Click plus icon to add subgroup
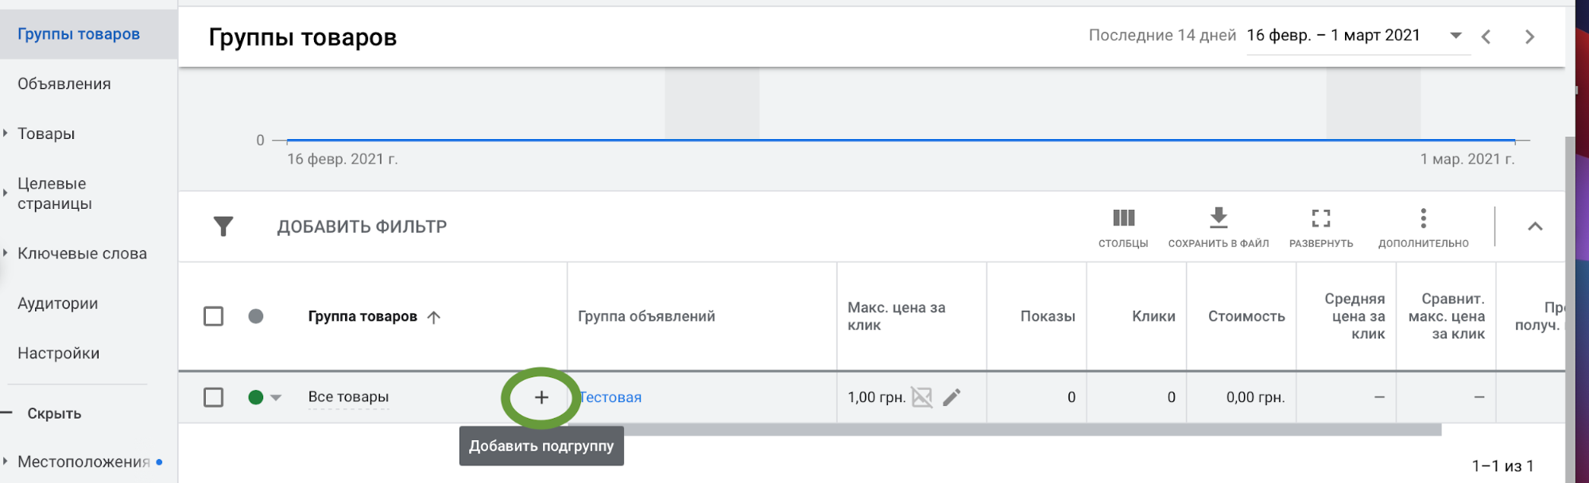 coord(541,397)
